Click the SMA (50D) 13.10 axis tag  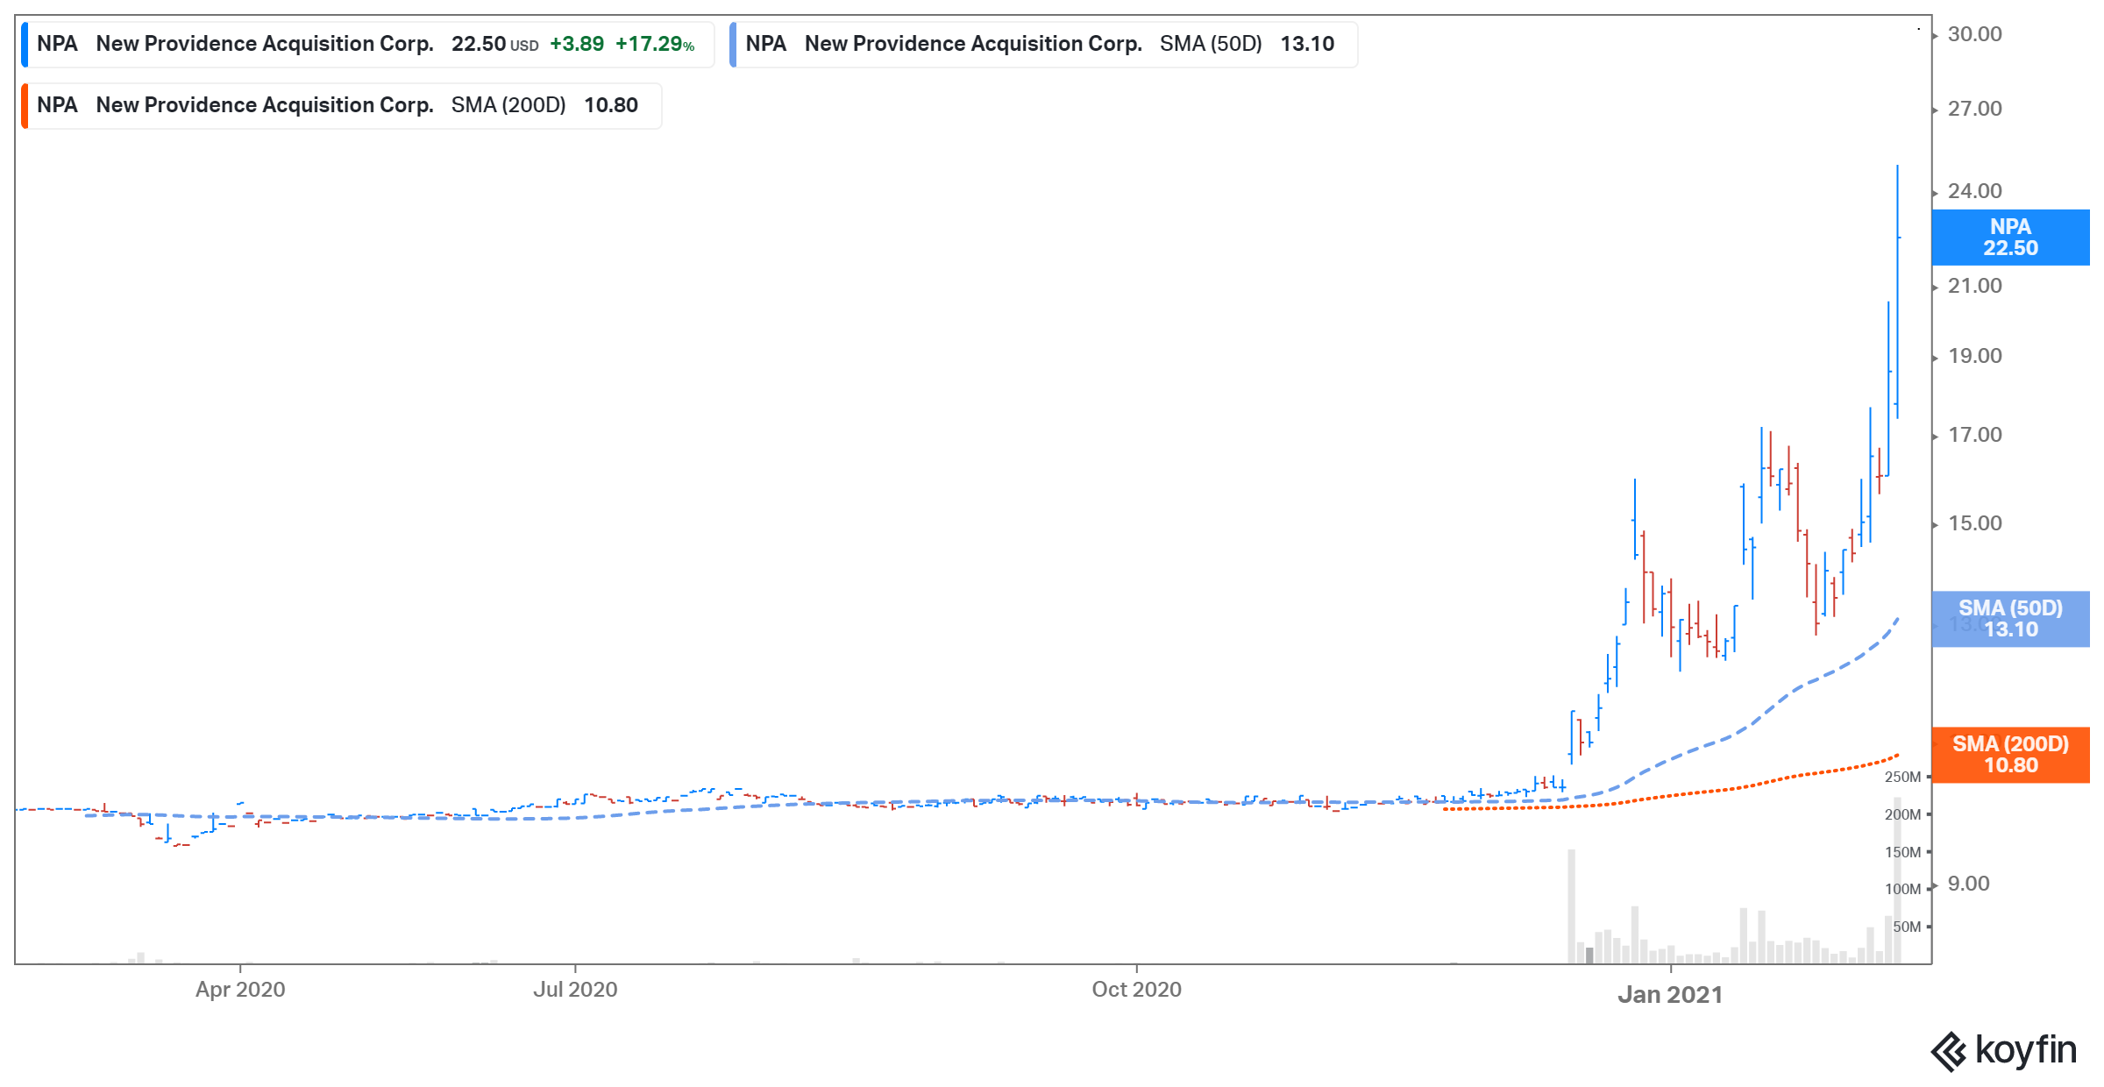click(x=2010, y=619)
